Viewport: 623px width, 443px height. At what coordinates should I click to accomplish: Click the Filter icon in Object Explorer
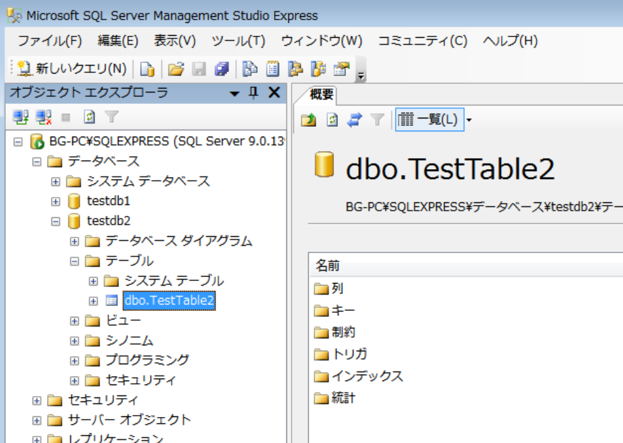click(x=112, y=116)
